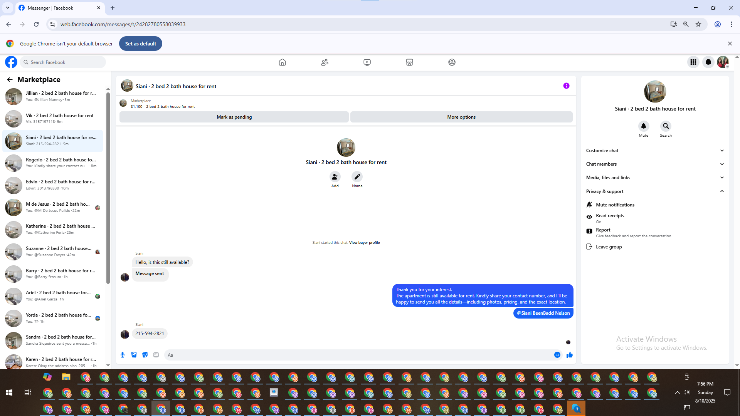Open the emoji picker in message box
Image resolution: width=740 pixels, height=416 pixels.
pyautogui.click(x=557, y=355)
